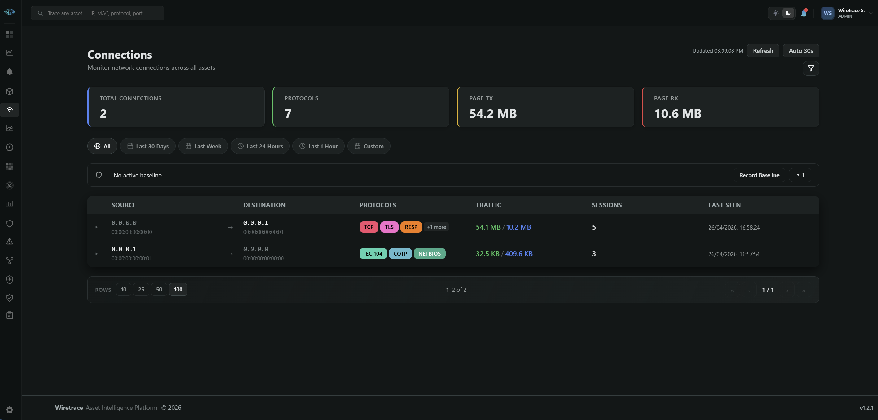This screenshot has width=878, height=420.
Task: Open destination 0.0.0.1 link in first row
Action: 256,223
